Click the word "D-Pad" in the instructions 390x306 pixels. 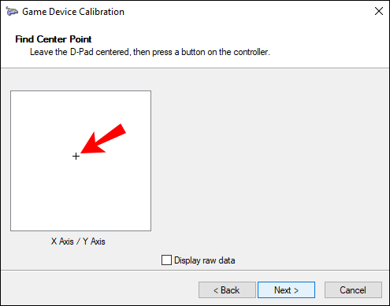coord(82,52)
